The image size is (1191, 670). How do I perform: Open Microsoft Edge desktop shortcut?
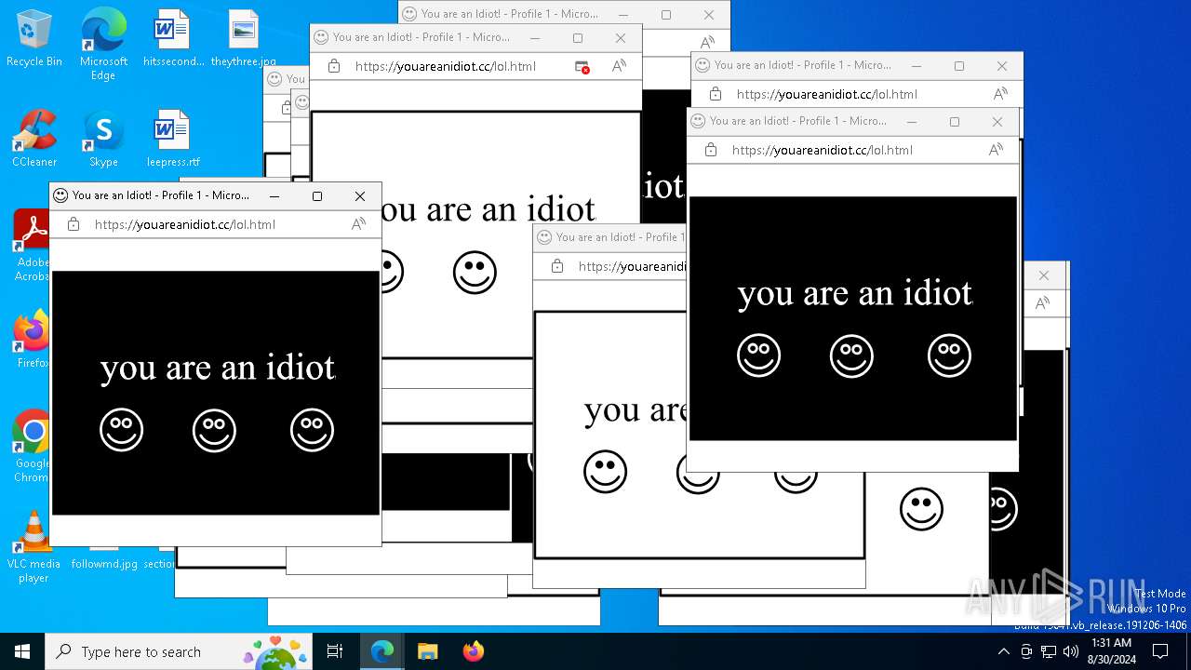point(103,45)
